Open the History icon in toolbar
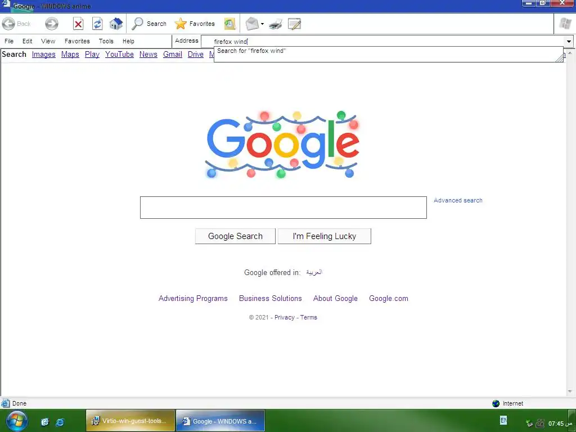 tap(229, 24)
